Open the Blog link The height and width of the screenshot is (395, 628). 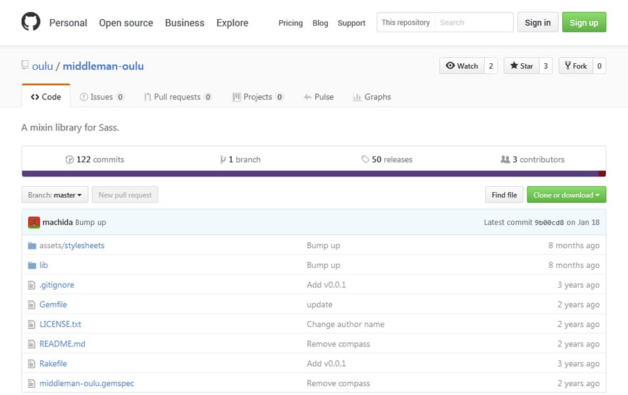point(321,23)
